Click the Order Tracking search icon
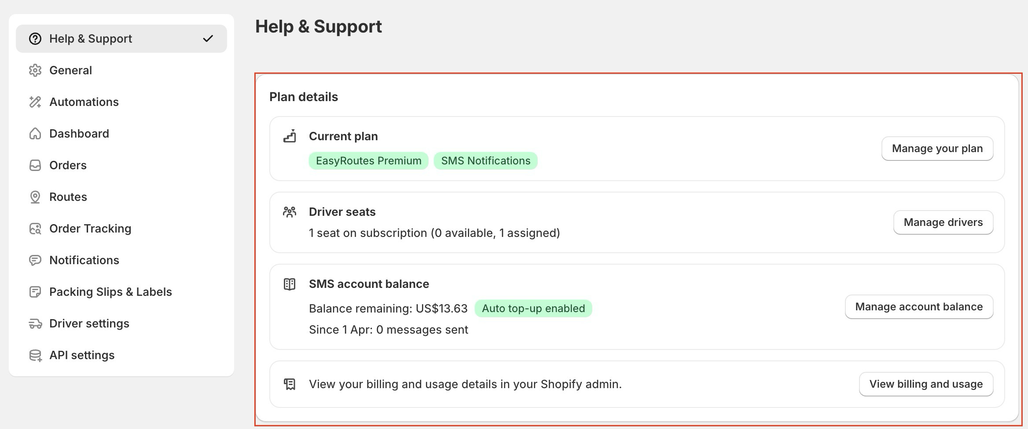Image resolution: width=1028 pixels, height=429 pixels. (35, 229)
